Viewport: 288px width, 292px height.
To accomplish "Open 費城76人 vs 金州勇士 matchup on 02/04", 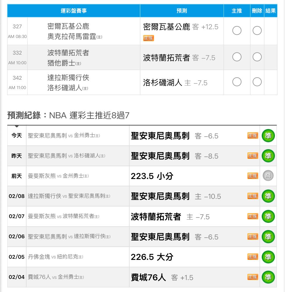I will pyautogui.click(x=56, y=277).
